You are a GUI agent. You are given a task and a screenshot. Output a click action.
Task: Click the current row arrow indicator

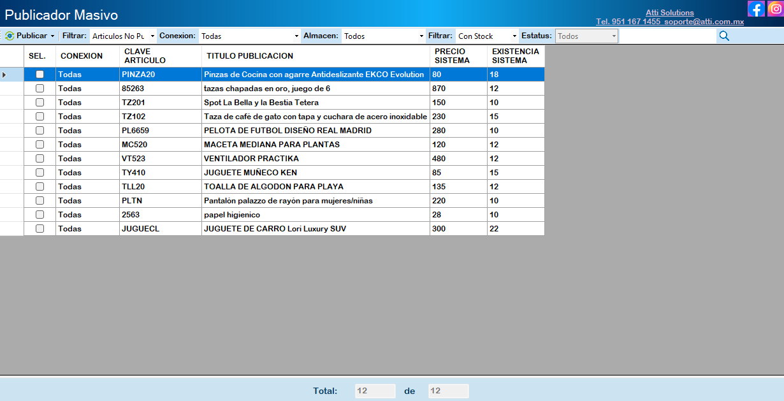pos(4,75)
